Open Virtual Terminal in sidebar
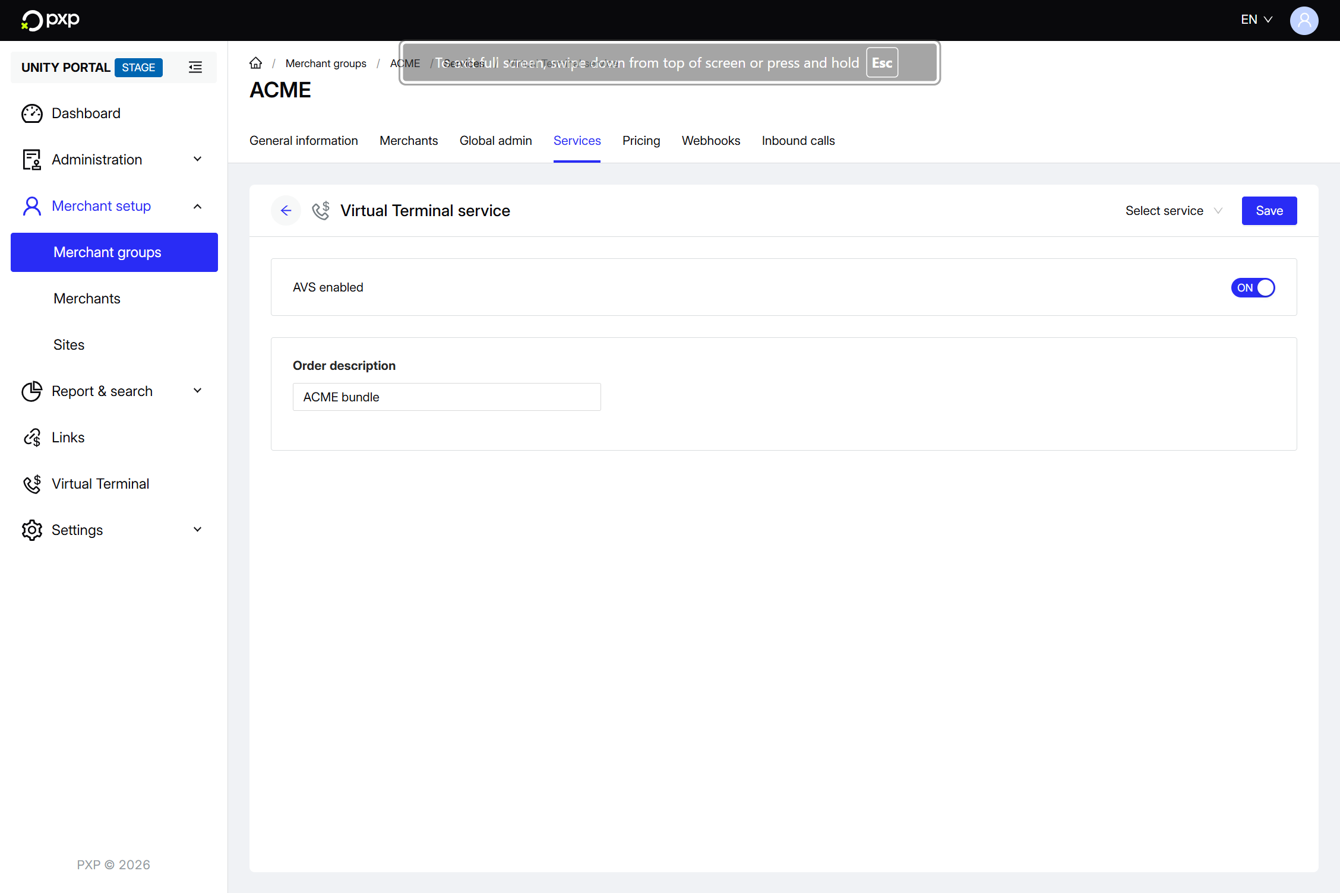The height and width of the screenshot is (893, 1340). [x=100, y=484]
